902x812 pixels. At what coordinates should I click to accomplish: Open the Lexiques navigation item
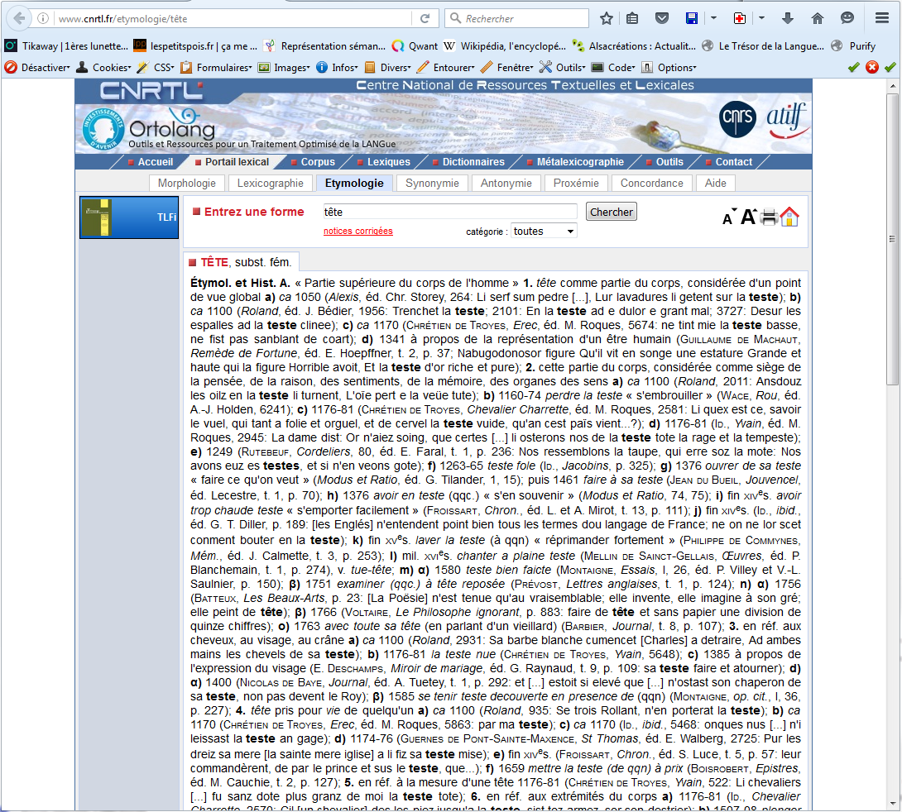[x=383, y=162]
